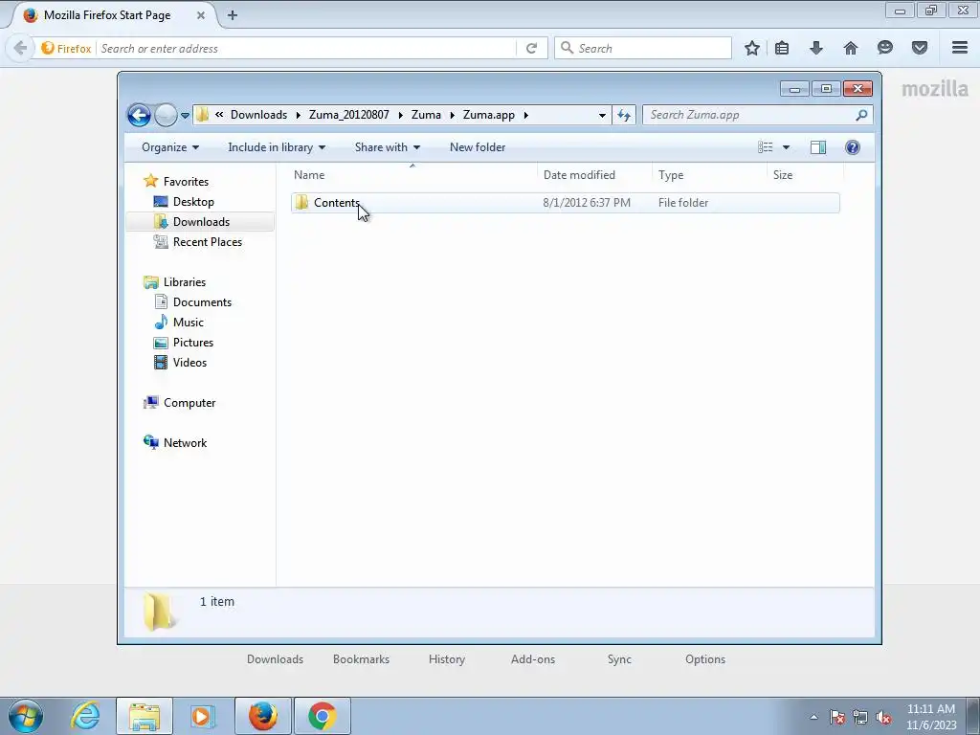Screen dimensions: 980x735
Task: Open recent locations dropdown beside forward button
Action: [x=185, y=116]
